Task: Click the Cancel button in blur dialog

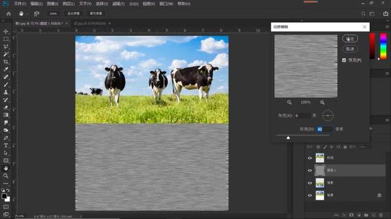Action: [x=350, y=49]
